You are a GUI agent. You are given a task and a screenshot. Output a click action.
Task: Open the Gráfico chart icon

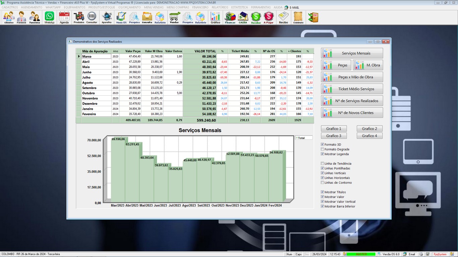[215, 17]
